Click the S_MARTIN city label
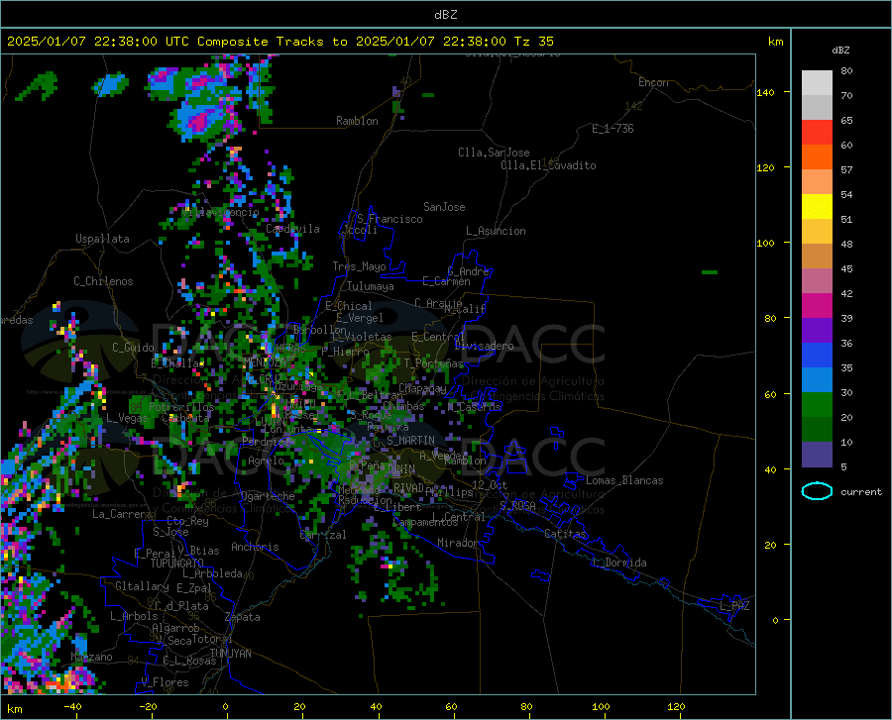Image resolution: width=892 pixels, height=720 pixels. 410,441
